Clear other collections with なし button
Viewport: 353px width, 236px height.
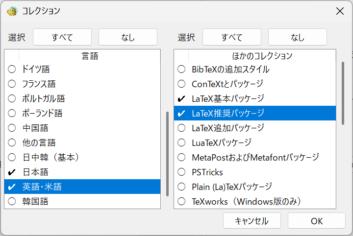click(x=298, y=37)
